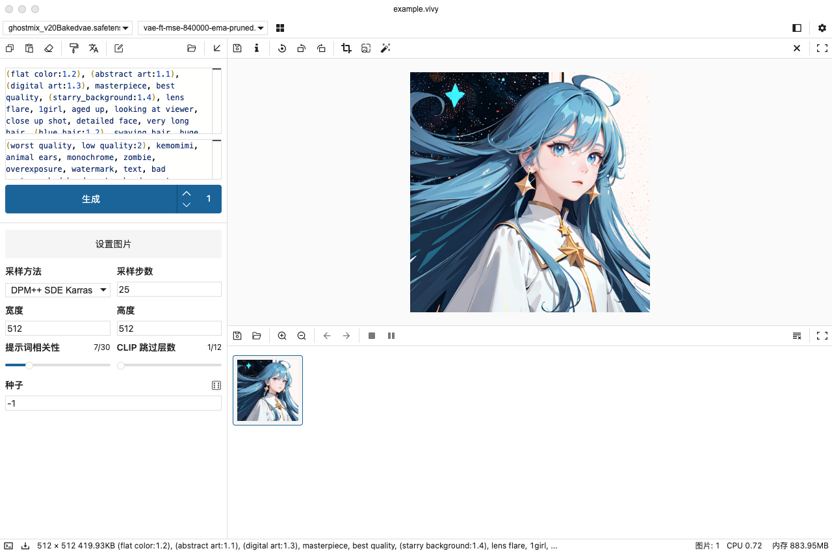Viewport: 832px width, 553px height.
Task: Collapse the positive prompt box handle
Action: (217, 69)
